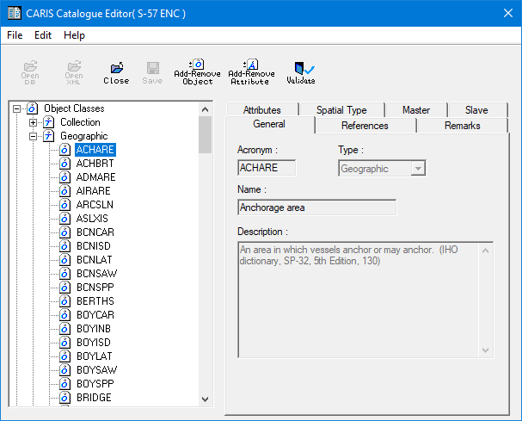Expand the Collection tree node
Image resolution: width=522 pixels, height=421 pixels.
click(x=33, y=122)
